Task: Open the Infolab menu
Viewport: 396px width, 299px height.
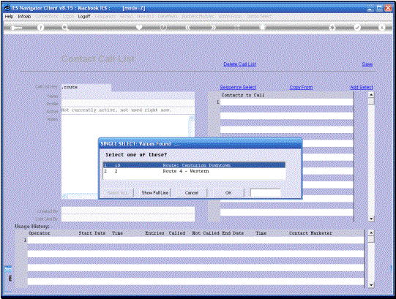Action: tap(24, 16)
